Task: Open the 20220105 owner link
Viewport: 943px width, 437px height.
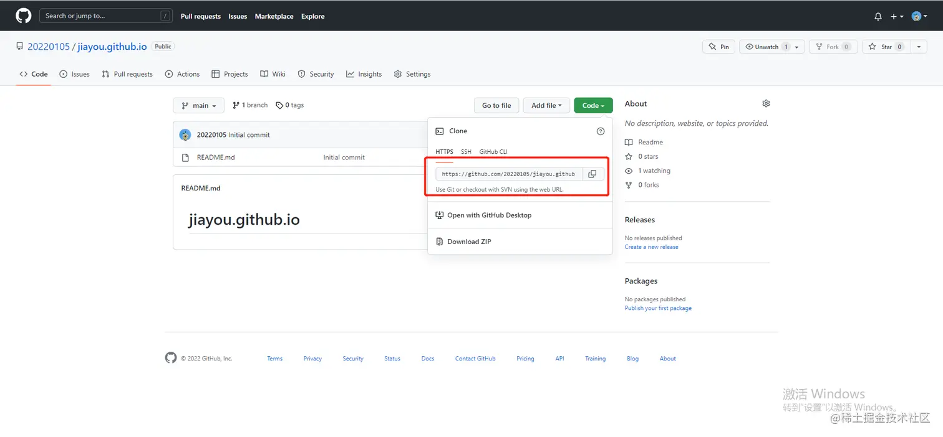Action: click(49, 47)
